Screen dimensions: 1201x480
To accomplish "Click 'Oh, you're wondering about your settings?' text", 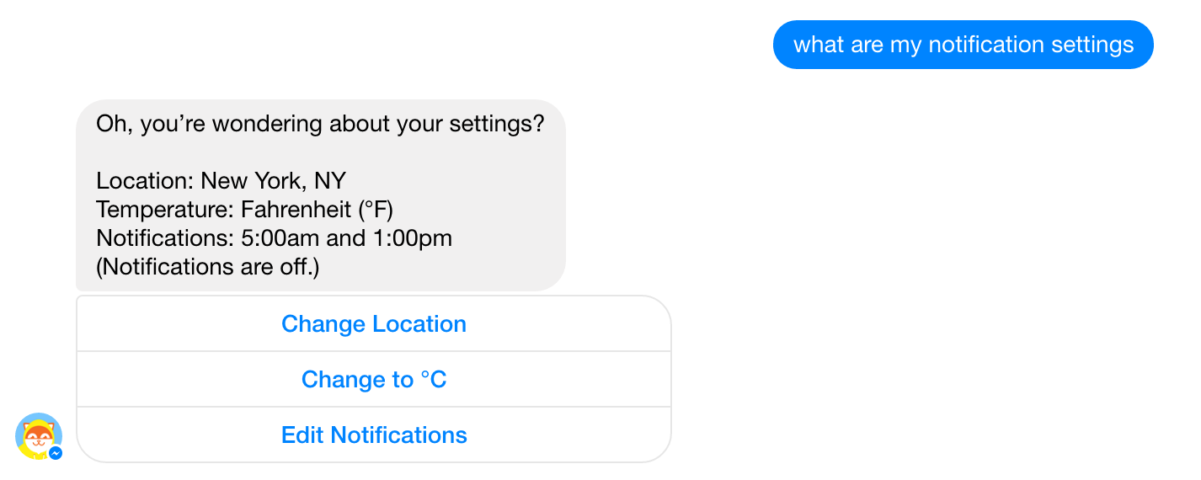I will pyautogui.click(x=320, y=124).
